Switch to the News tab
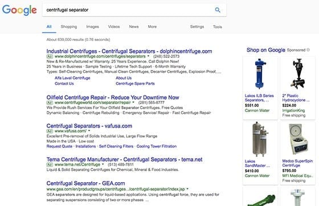319x206 pixels. pos(134,27)
